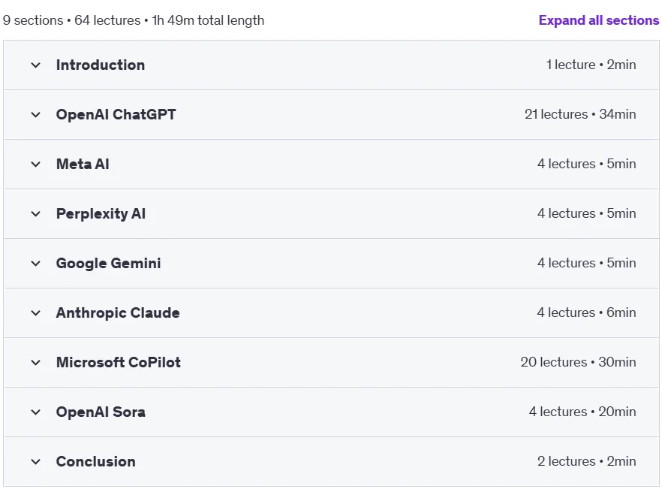Image resolution: width=662 pixels, height=489 pixels.
Task: Open the Microsoft CoPilot section heading
Action: tap(119, 362)
